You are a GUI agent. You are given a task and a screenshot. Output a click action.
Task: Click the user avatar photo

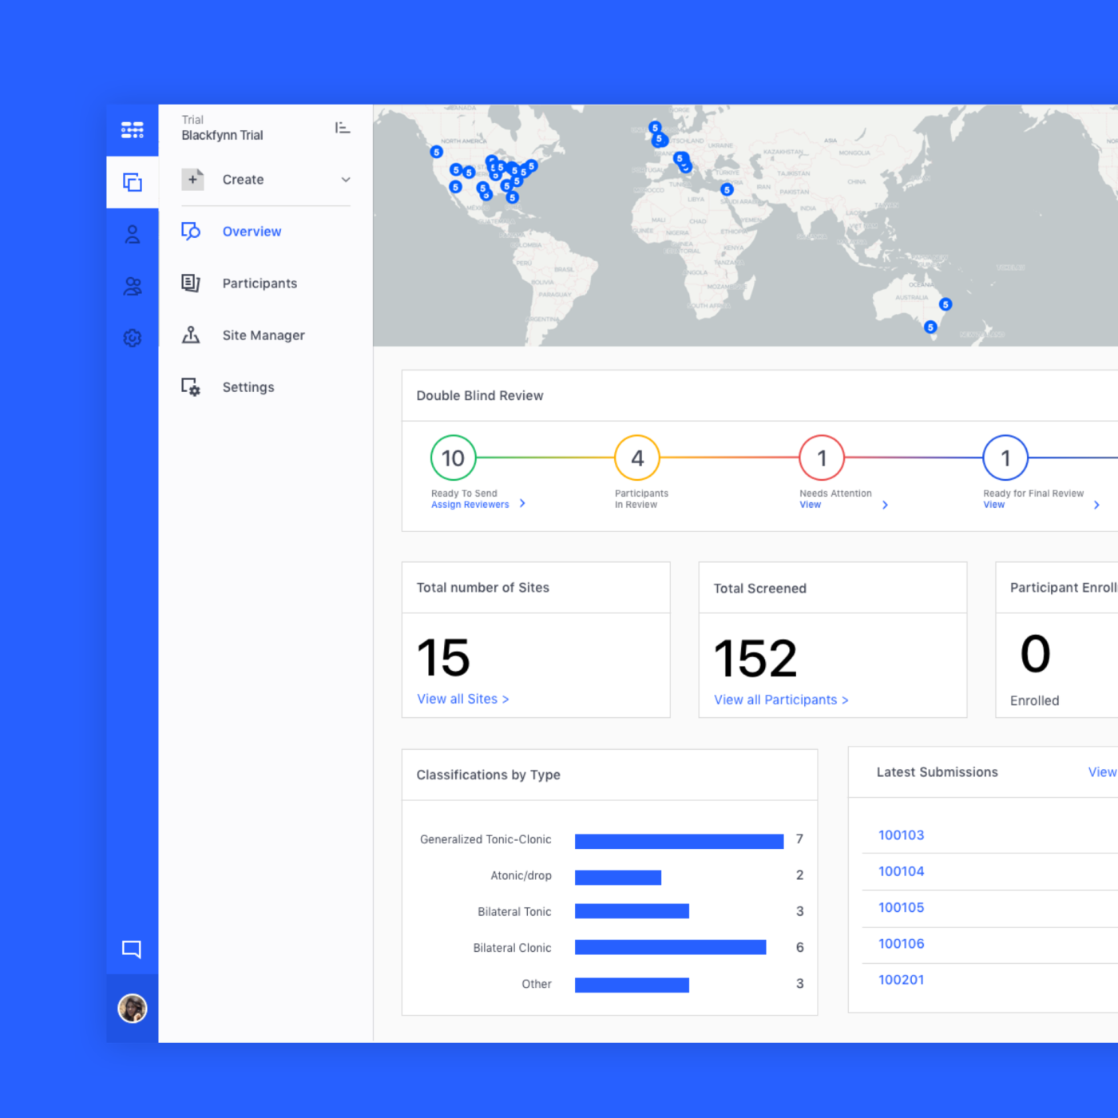click(133, 1009)
